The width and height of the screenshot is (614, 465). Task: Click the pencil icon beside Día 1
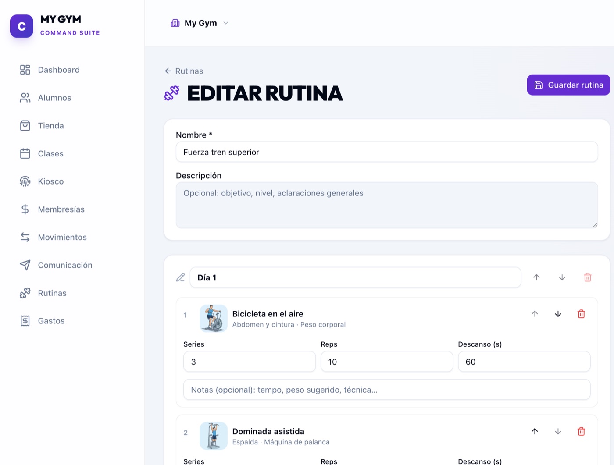click(x=180, y=277)
